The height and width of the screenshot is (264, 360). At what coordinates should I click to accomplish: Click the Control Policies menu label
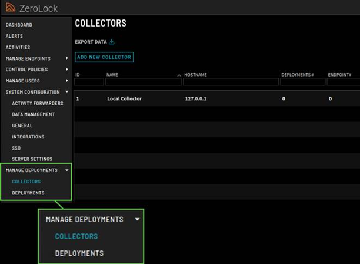[x=26, y=70]
